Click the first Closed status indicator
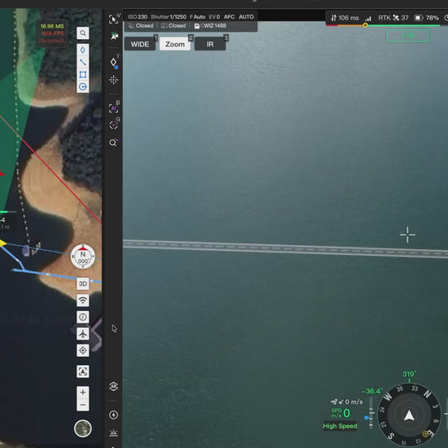Screen dimensions: 448x448 click(x=141, y=26)
